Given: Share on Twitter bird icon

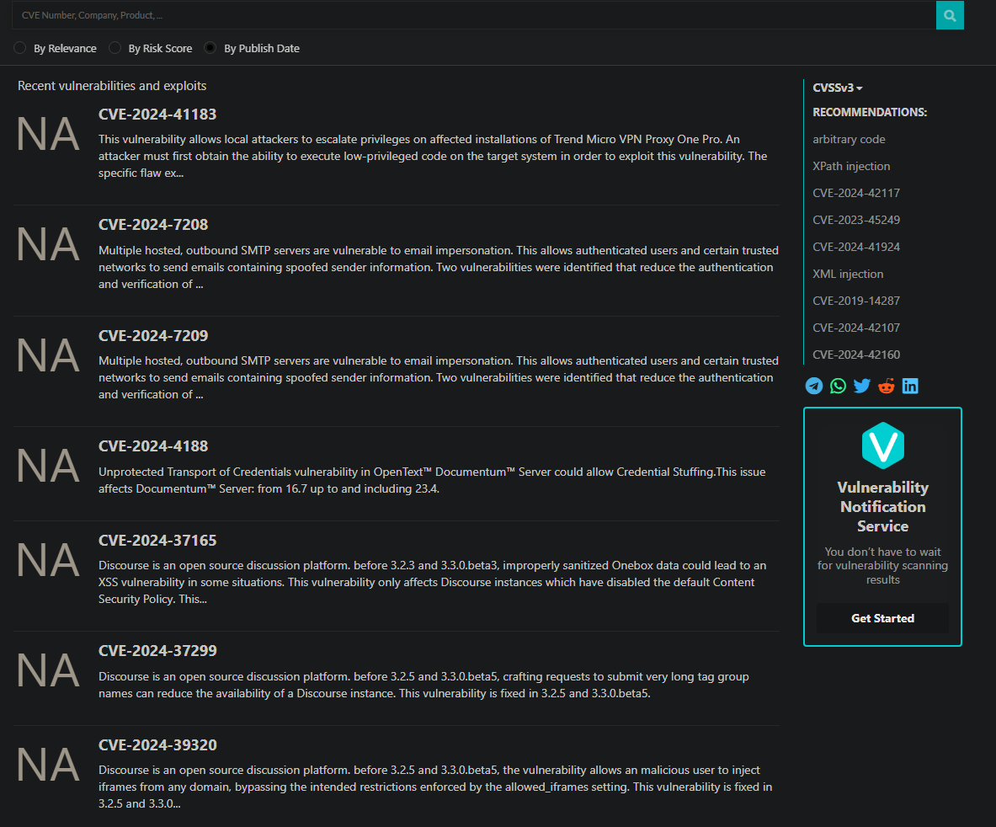Looking at the screenshot, I should point(862,386).
